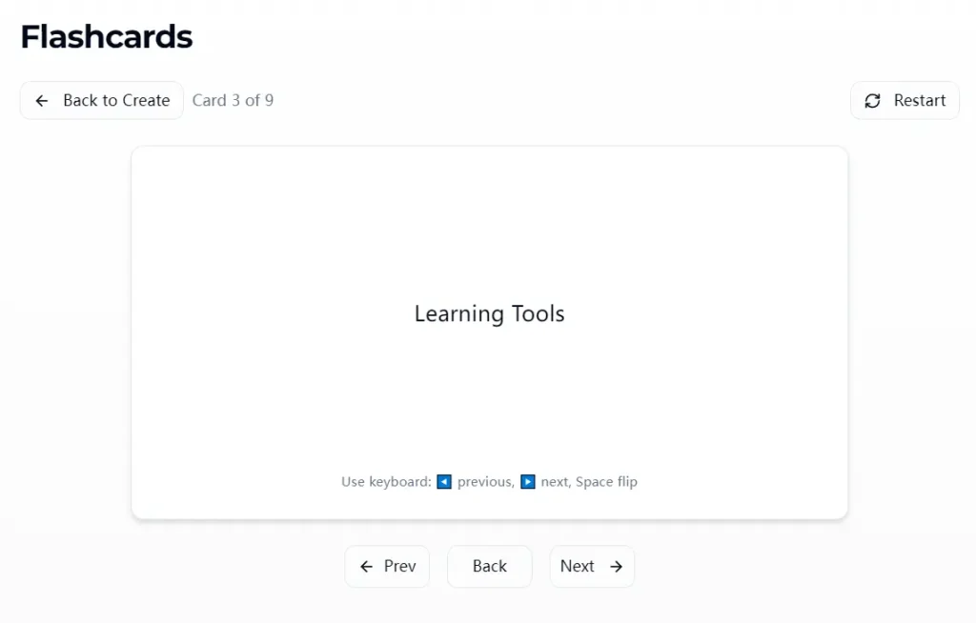Click 'Space flip' in the keyboard hint text
The width and height of the screenshot is (976, 623).
(x=605, y=482)
